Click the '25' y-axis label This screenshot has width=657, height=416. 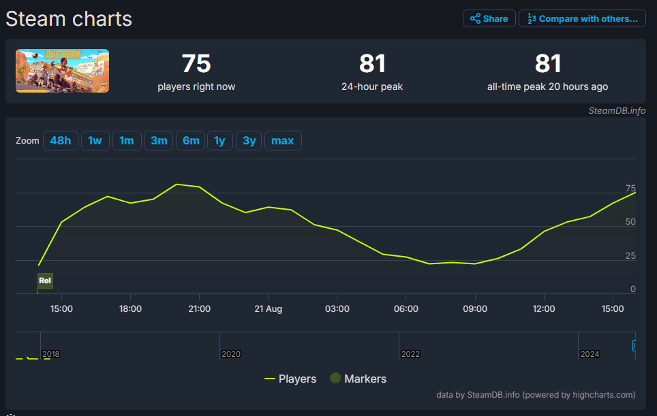630,256
